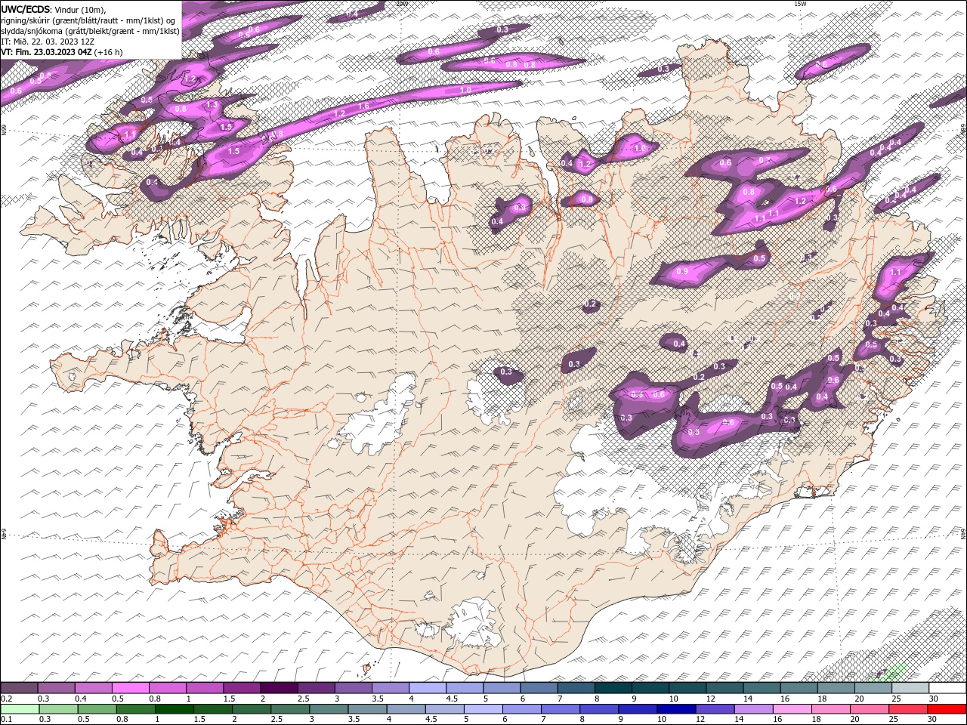
Task: Select the rain legend swatch labeled 20
Action: [x=868, y=709]
